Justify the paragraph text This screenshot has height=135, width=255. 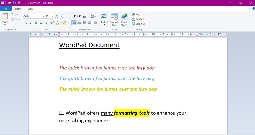click(x=90, y=23)
